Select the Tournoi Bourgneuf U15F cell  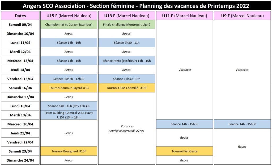[69, 151]
